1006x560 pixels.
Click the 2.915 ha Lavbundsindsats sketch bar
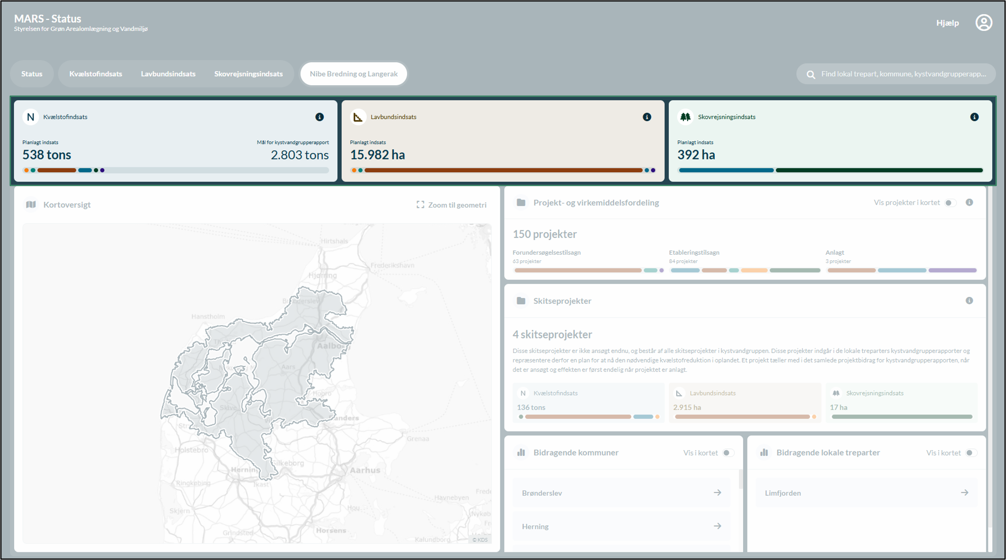(x=745, y=417)
